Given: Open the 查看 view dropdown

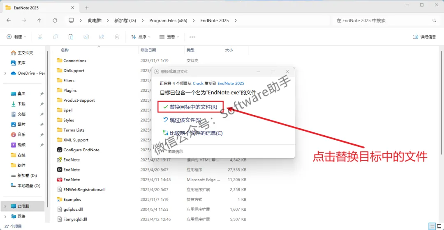Looking at the screenshot, I should point(169,37).
